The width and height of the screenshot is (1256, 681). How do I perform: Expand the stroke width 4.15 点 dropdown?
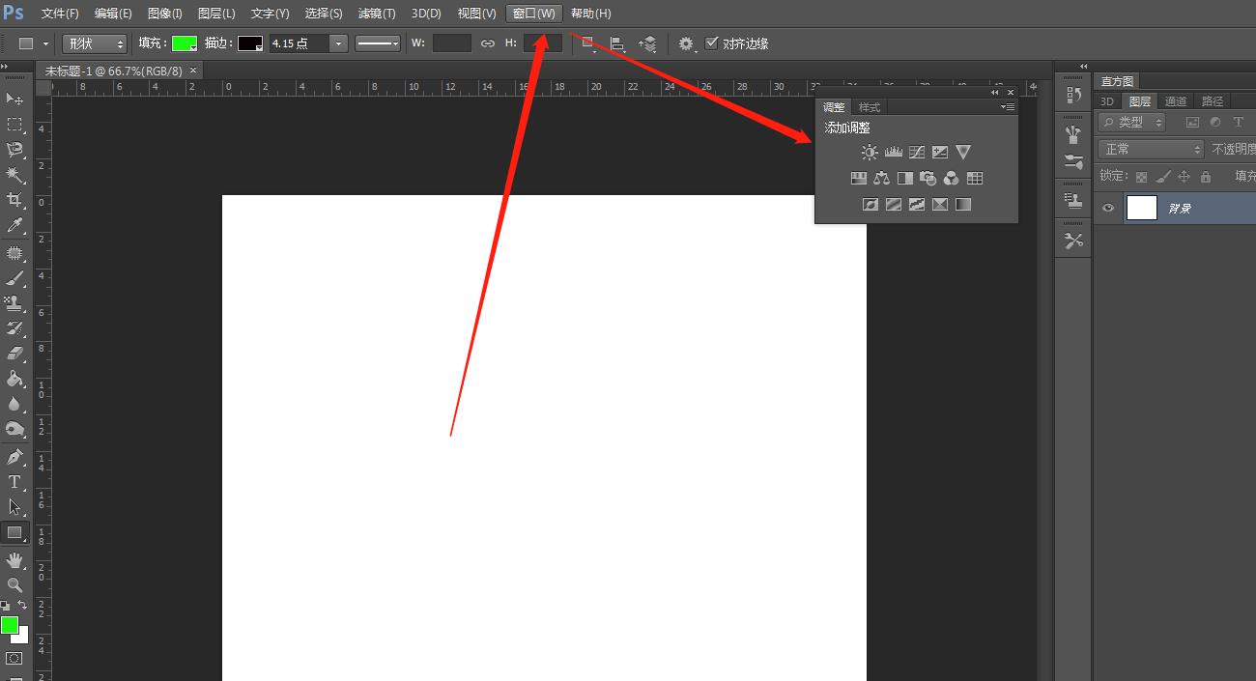tap(338, 43)
